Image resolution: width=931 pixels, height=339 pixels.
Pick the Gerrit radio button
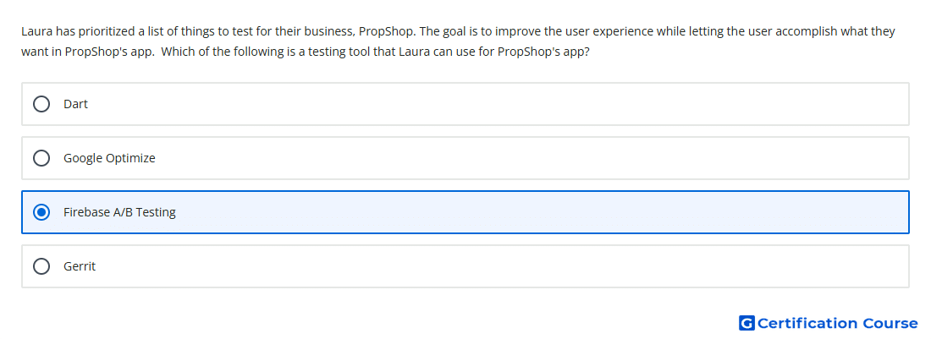(41, 266)
